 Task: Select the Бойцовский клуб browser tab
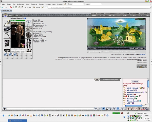pos(7,10)
